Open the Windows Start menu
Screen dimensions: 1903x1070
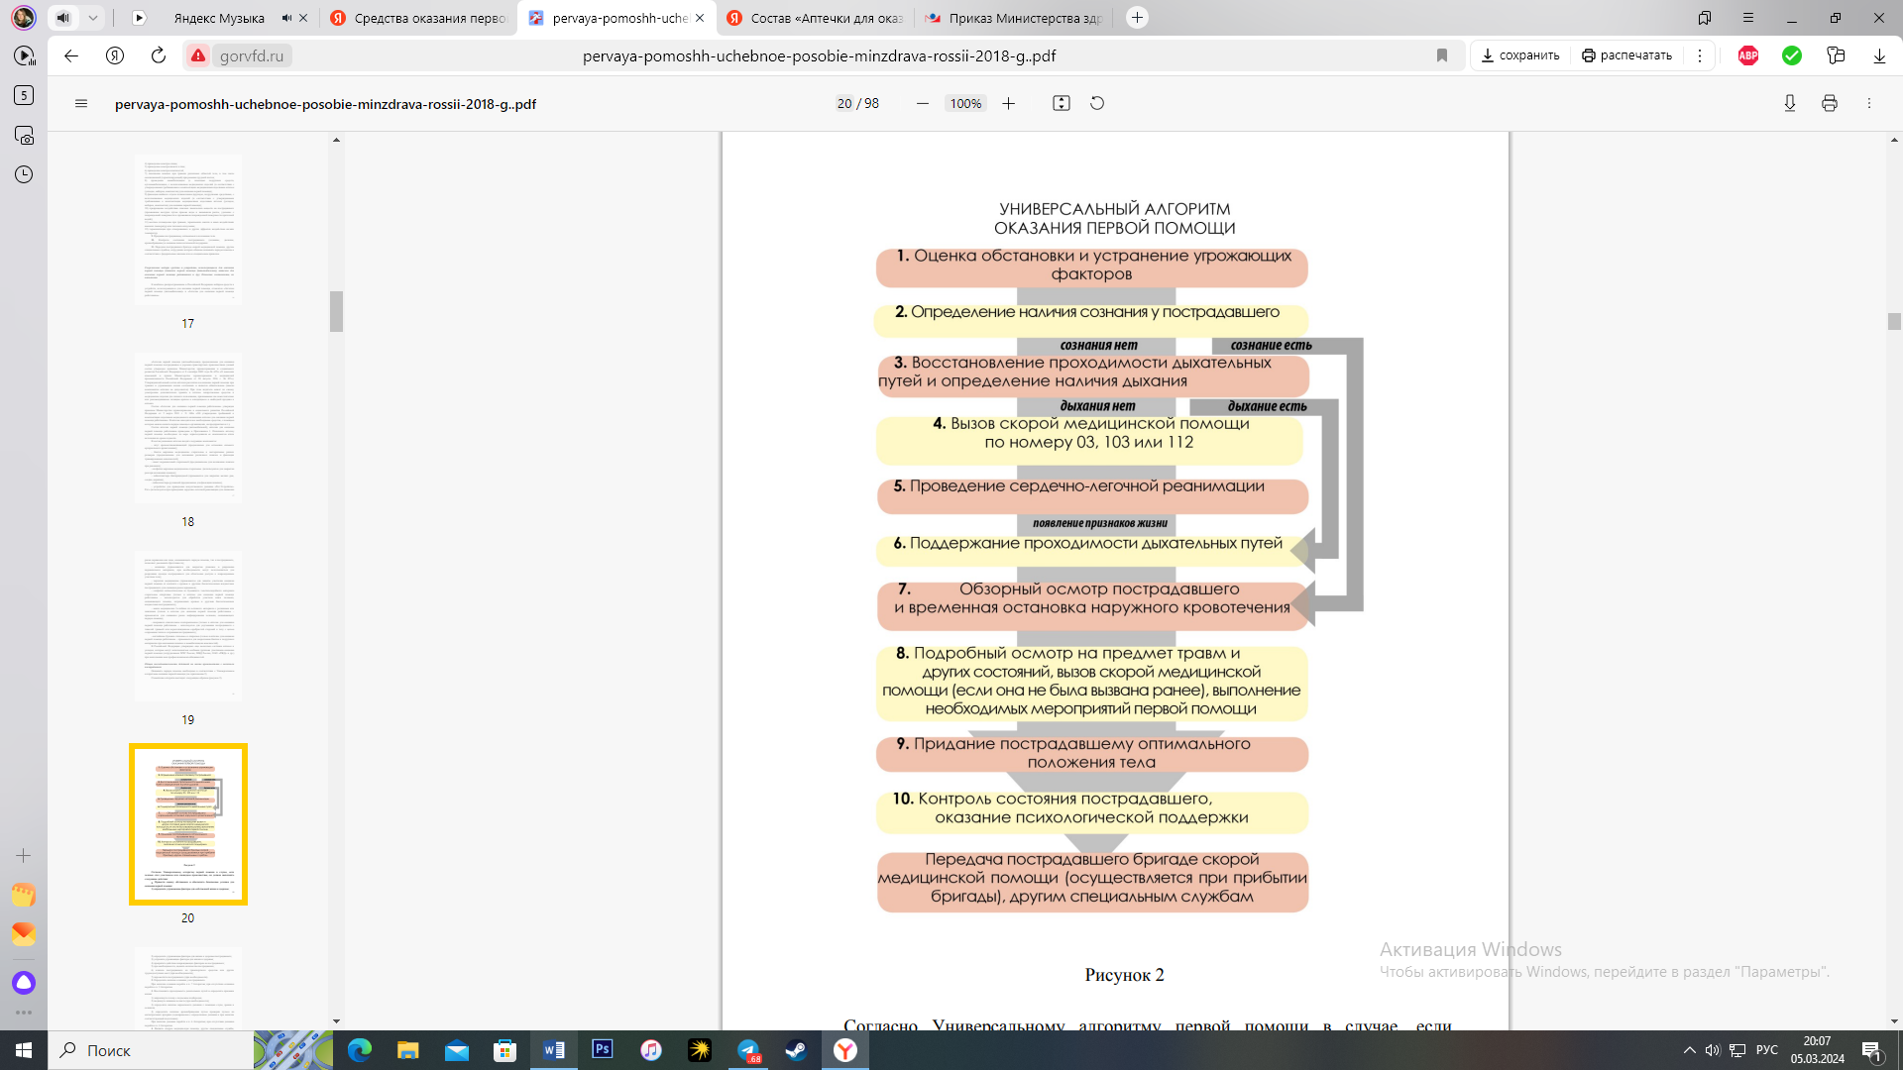pyautogui.click(x=24, y=1050)
